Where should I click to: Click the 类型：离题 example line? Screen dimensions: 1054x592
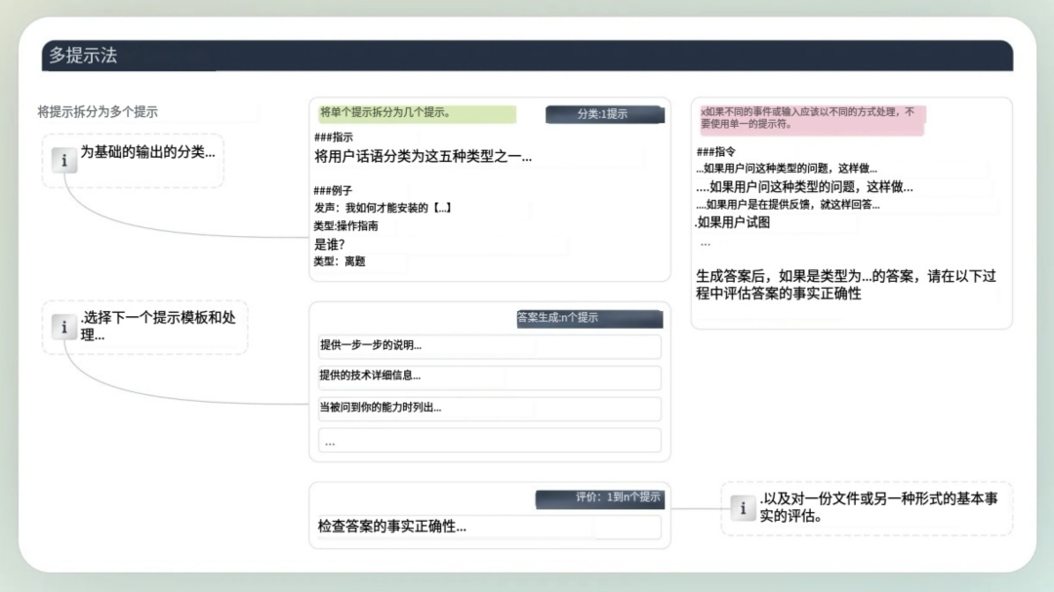pyautogui.click(x=340, y=261)
